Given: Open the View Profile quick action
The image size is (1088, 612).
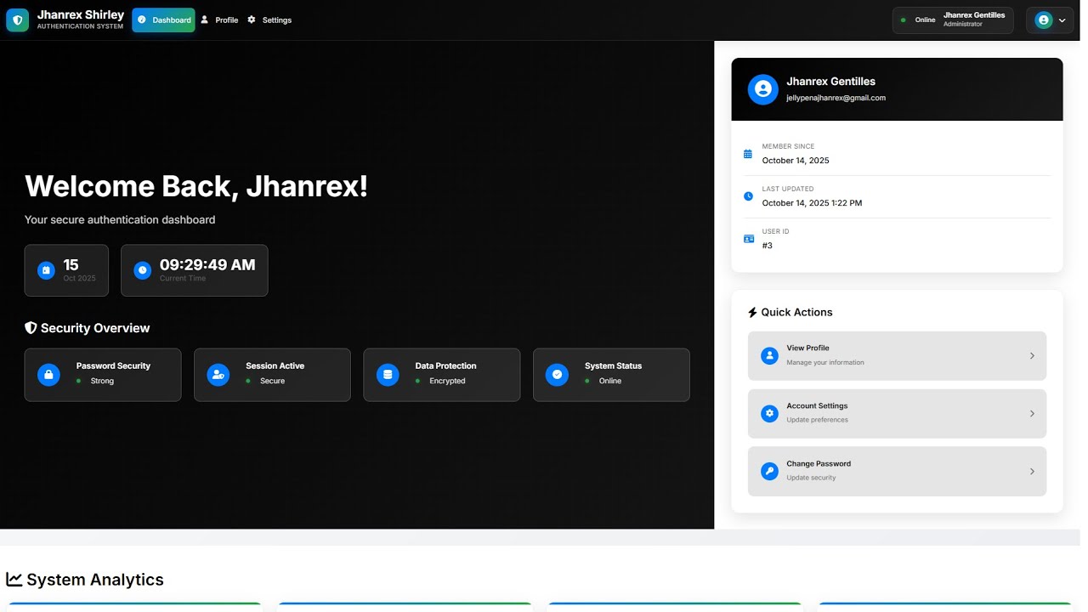Looking at the screenshot, I should coord(897,355).
